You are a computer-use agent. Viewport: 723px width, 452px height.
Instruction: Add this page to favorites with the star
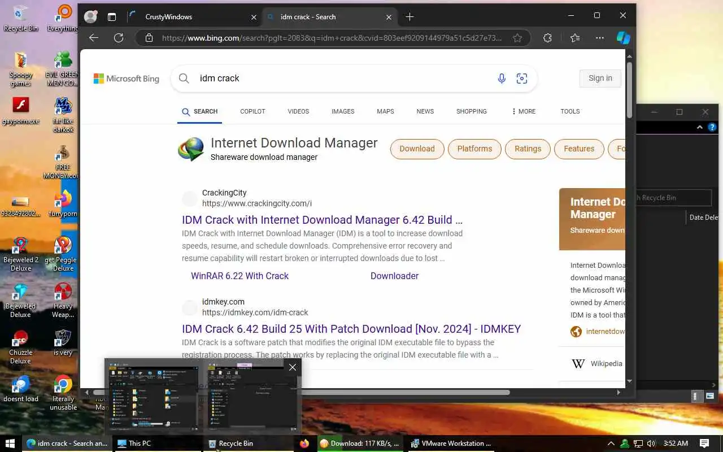pos(517,38)
